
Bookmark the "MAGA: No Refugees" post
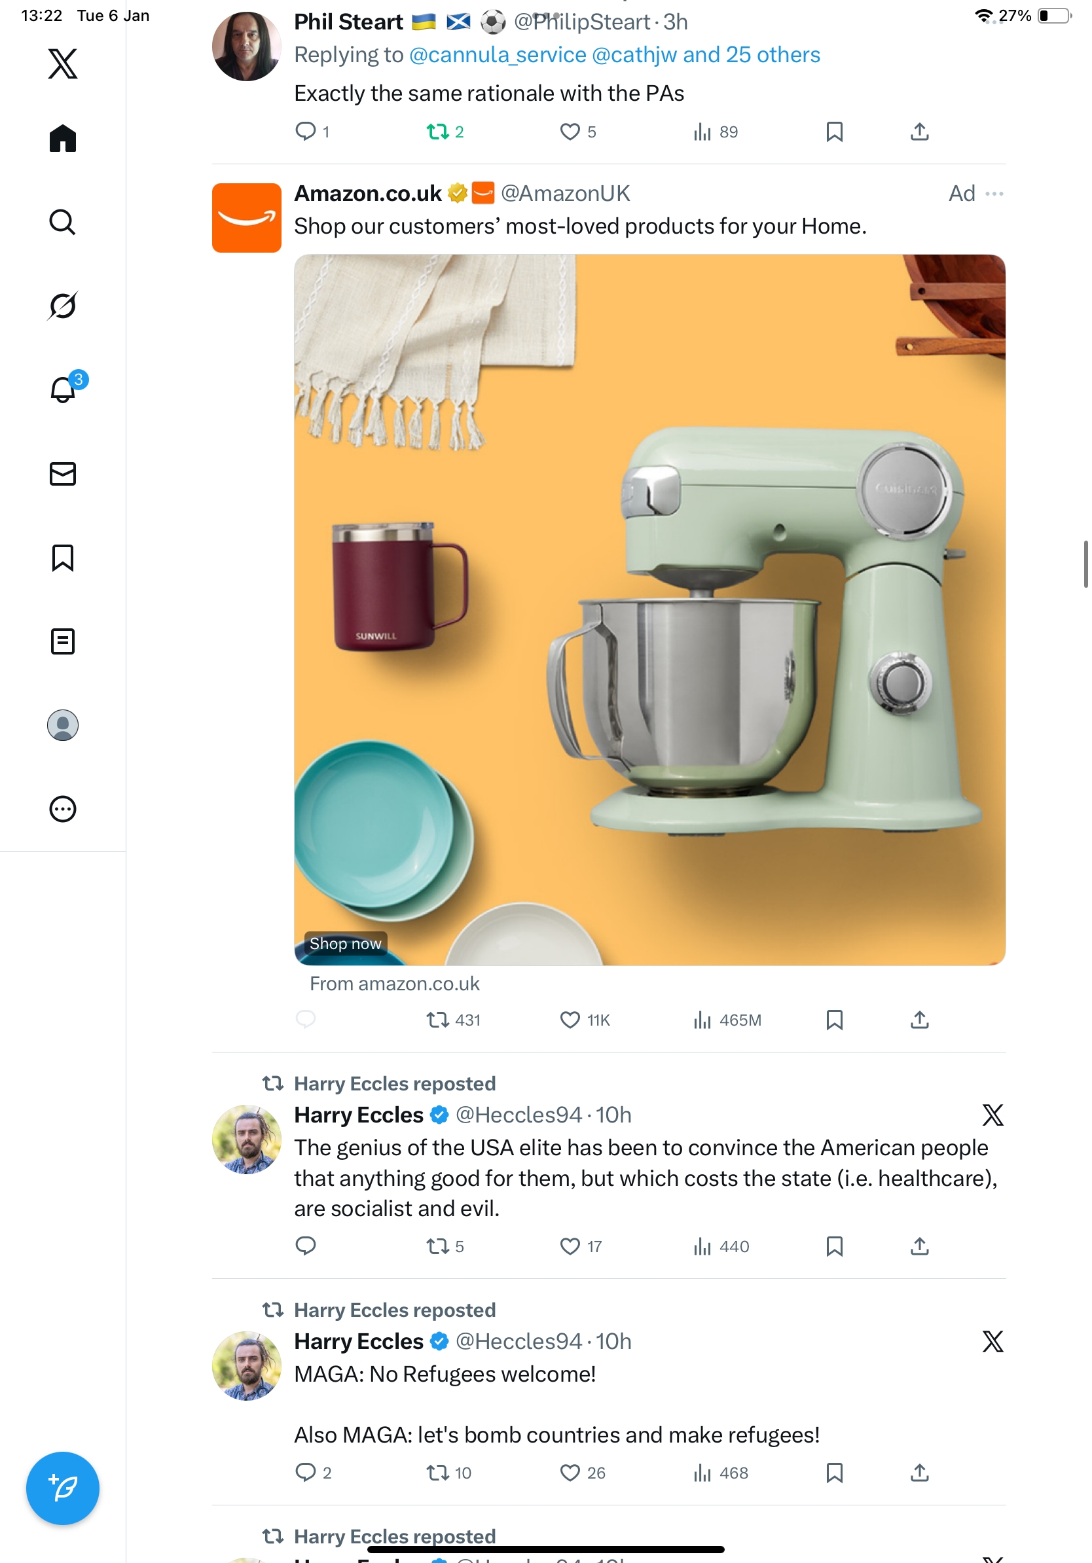(834, 1473)
